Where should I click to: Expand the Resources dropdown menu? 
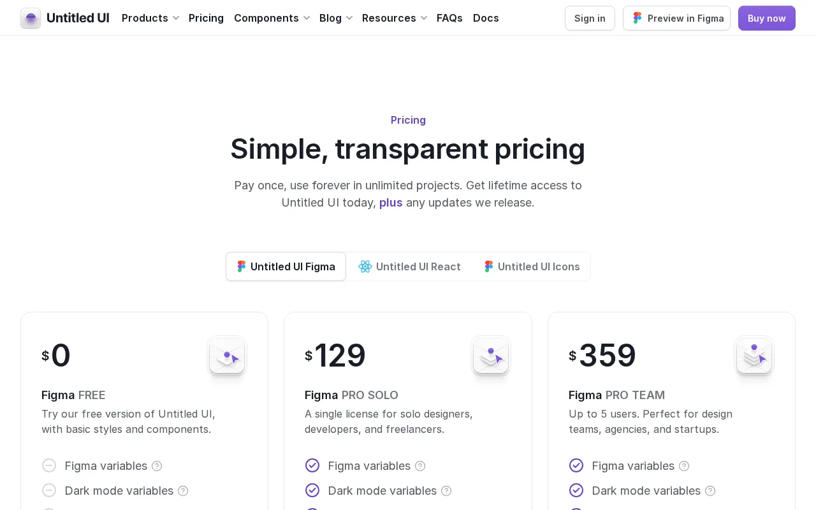[x=395, y=18]
